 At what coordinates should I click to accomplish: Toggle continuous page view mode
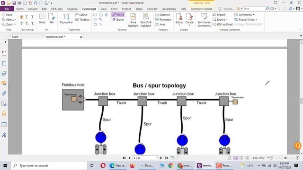(x=236, y=158)
